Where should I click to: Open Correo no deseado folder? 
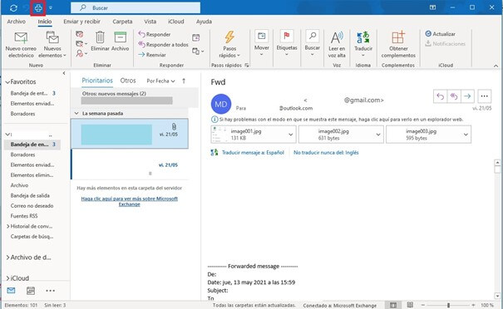pyautogui.click(x=32, y=206)
